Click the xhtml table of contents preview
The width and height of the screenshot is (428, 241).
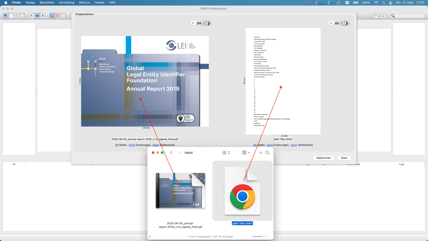pyautogui.click(x=283, y=81)
